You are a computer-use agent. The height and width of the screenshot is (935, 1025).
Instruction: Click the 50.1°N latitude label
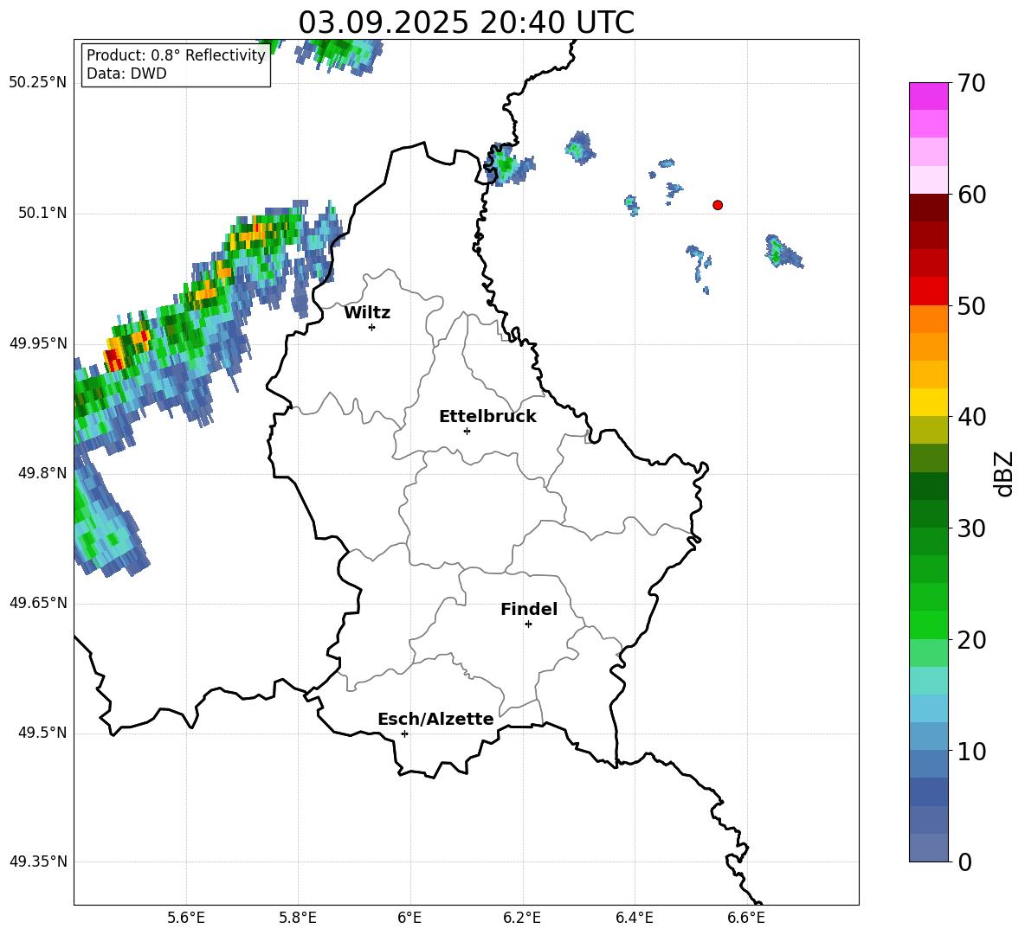42,214
